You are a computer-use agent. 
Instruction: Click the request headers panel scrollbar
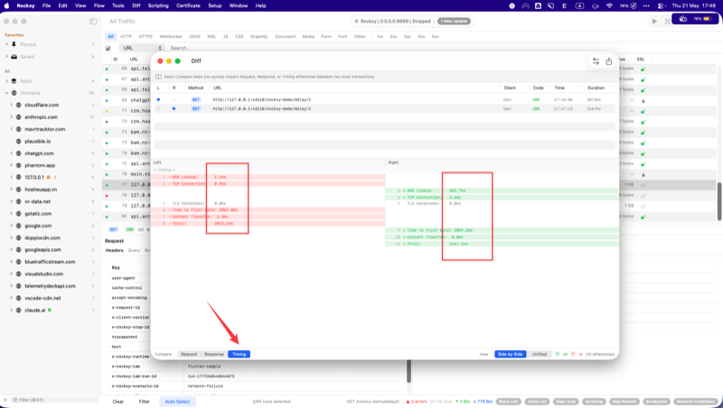point(408,371)
